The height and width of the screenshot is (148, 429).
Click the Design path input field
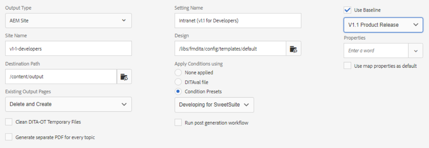[x=230, y=49]
